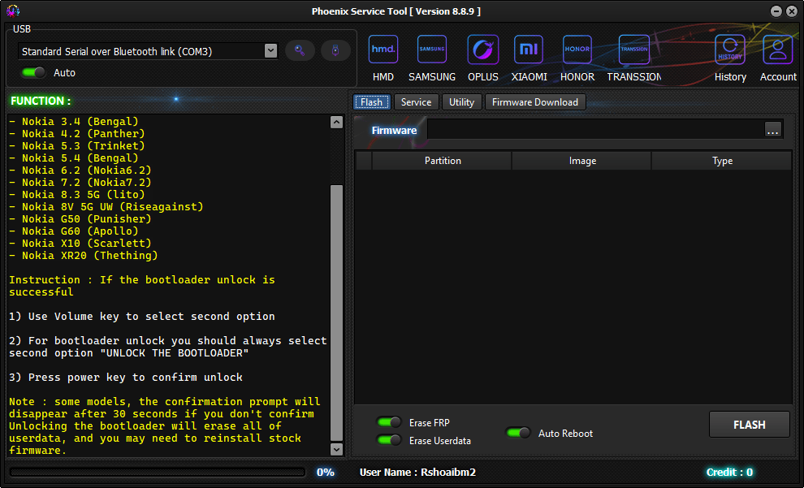Click the log panel scroll-up arrow

[x=336, y=122]
